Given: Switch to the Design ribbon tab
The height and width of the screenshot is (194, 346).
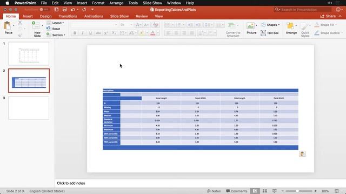Looking at the screenshot, I should click(x=45, y=16).
